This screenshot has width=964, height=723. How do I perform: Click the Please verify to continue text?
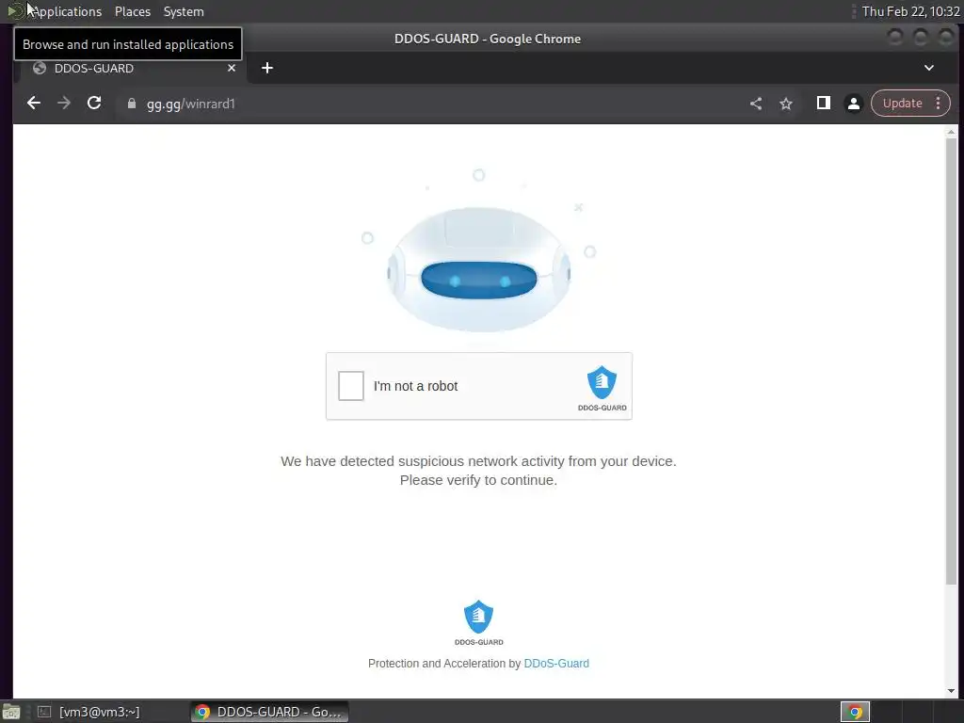coord(478,480)
